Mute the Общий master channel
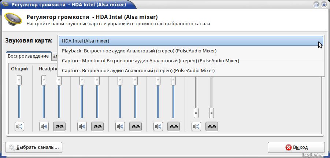This screenshot has width=330, height=158. (x=19, y=126)
